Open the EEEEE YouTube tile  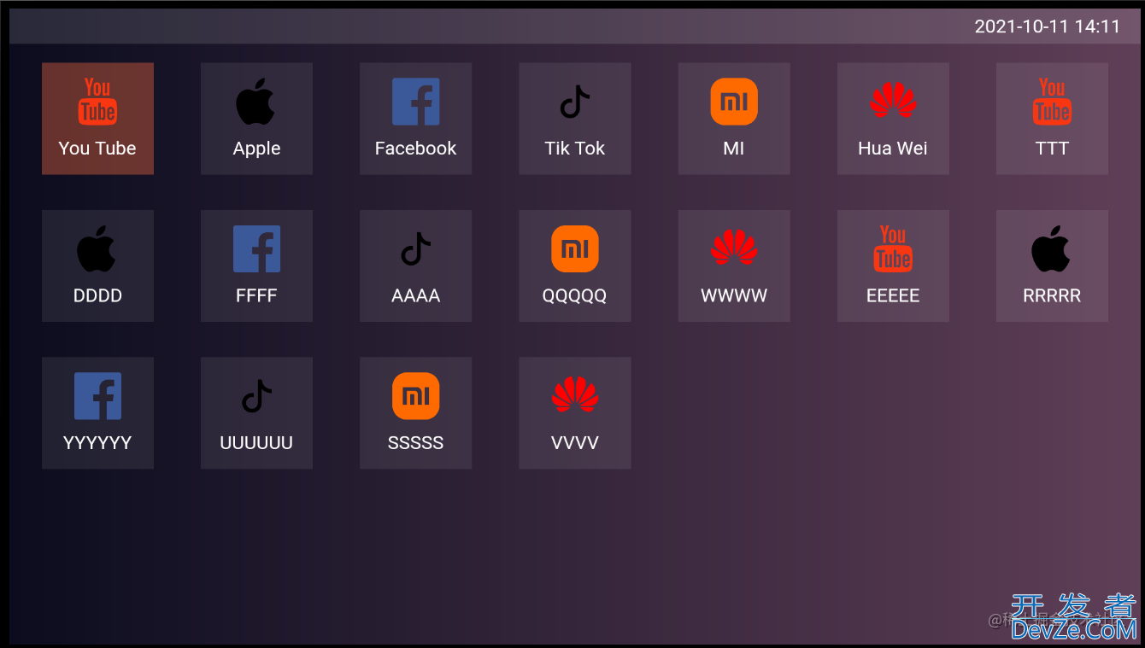893,266
